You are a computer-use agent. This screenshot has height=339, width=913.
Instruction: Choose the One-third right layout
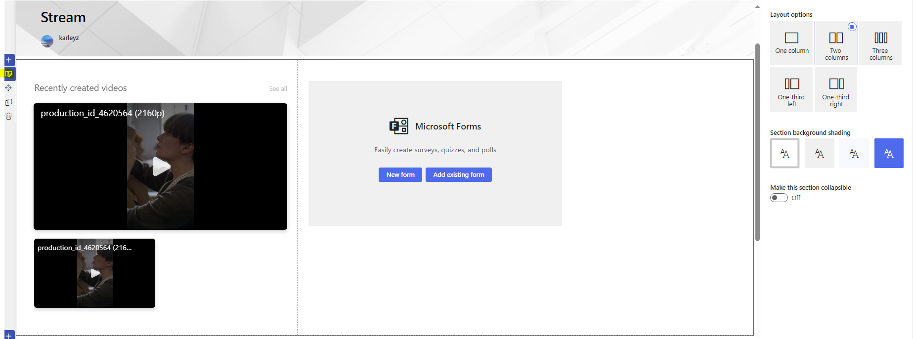(x=836, y=89)
